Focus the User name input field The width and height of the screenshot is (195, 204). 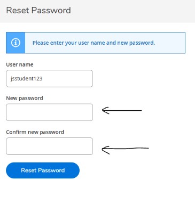[x=49, y=78]
